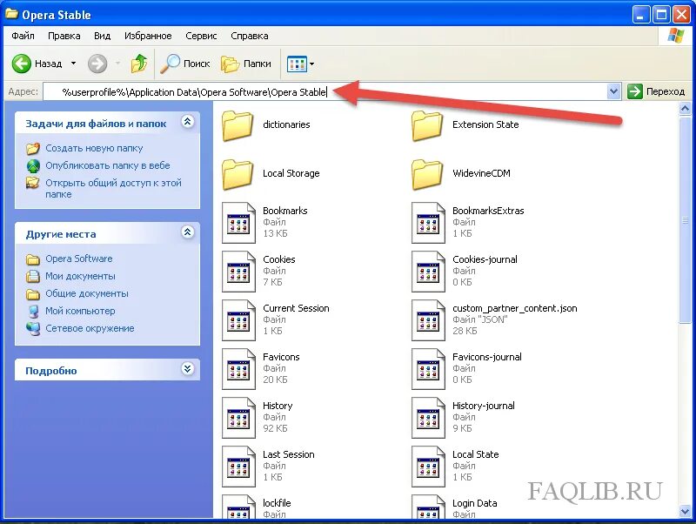
Task: Select the Bookmarks file icon
Action: coord(238,223)
